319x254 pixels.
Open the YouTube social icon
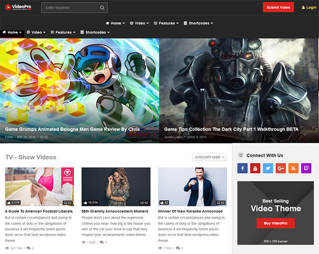(x=255, y=168)
